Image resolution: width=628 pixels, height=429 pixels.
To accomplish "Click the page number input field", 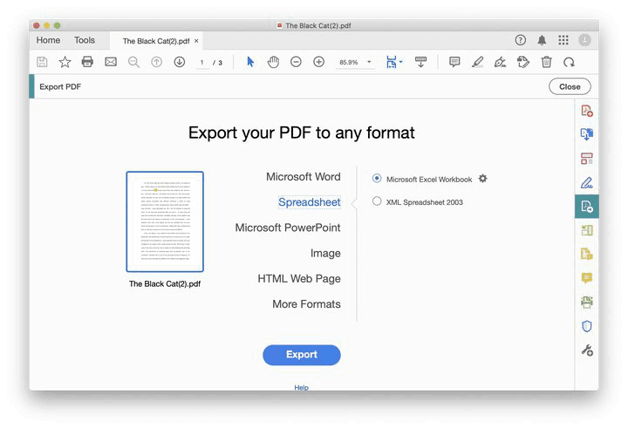I will [x=202, y=63].
